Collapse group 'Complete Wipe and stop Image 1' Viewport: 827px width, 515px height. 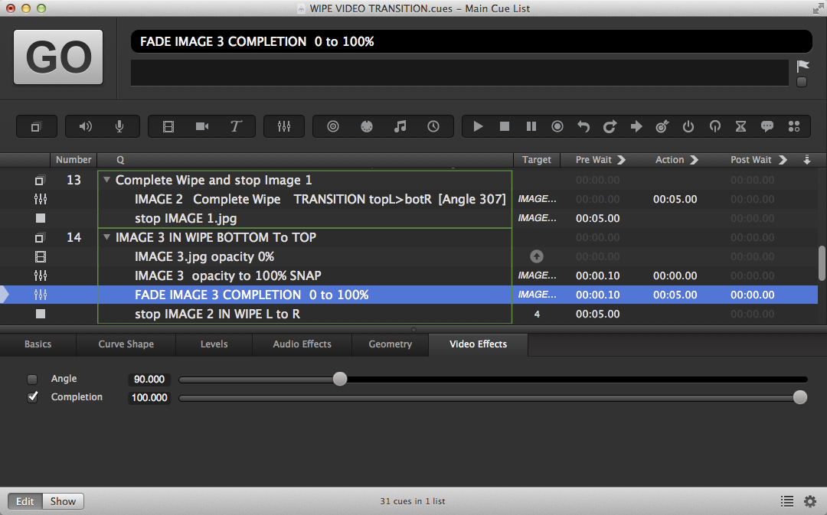106,181
